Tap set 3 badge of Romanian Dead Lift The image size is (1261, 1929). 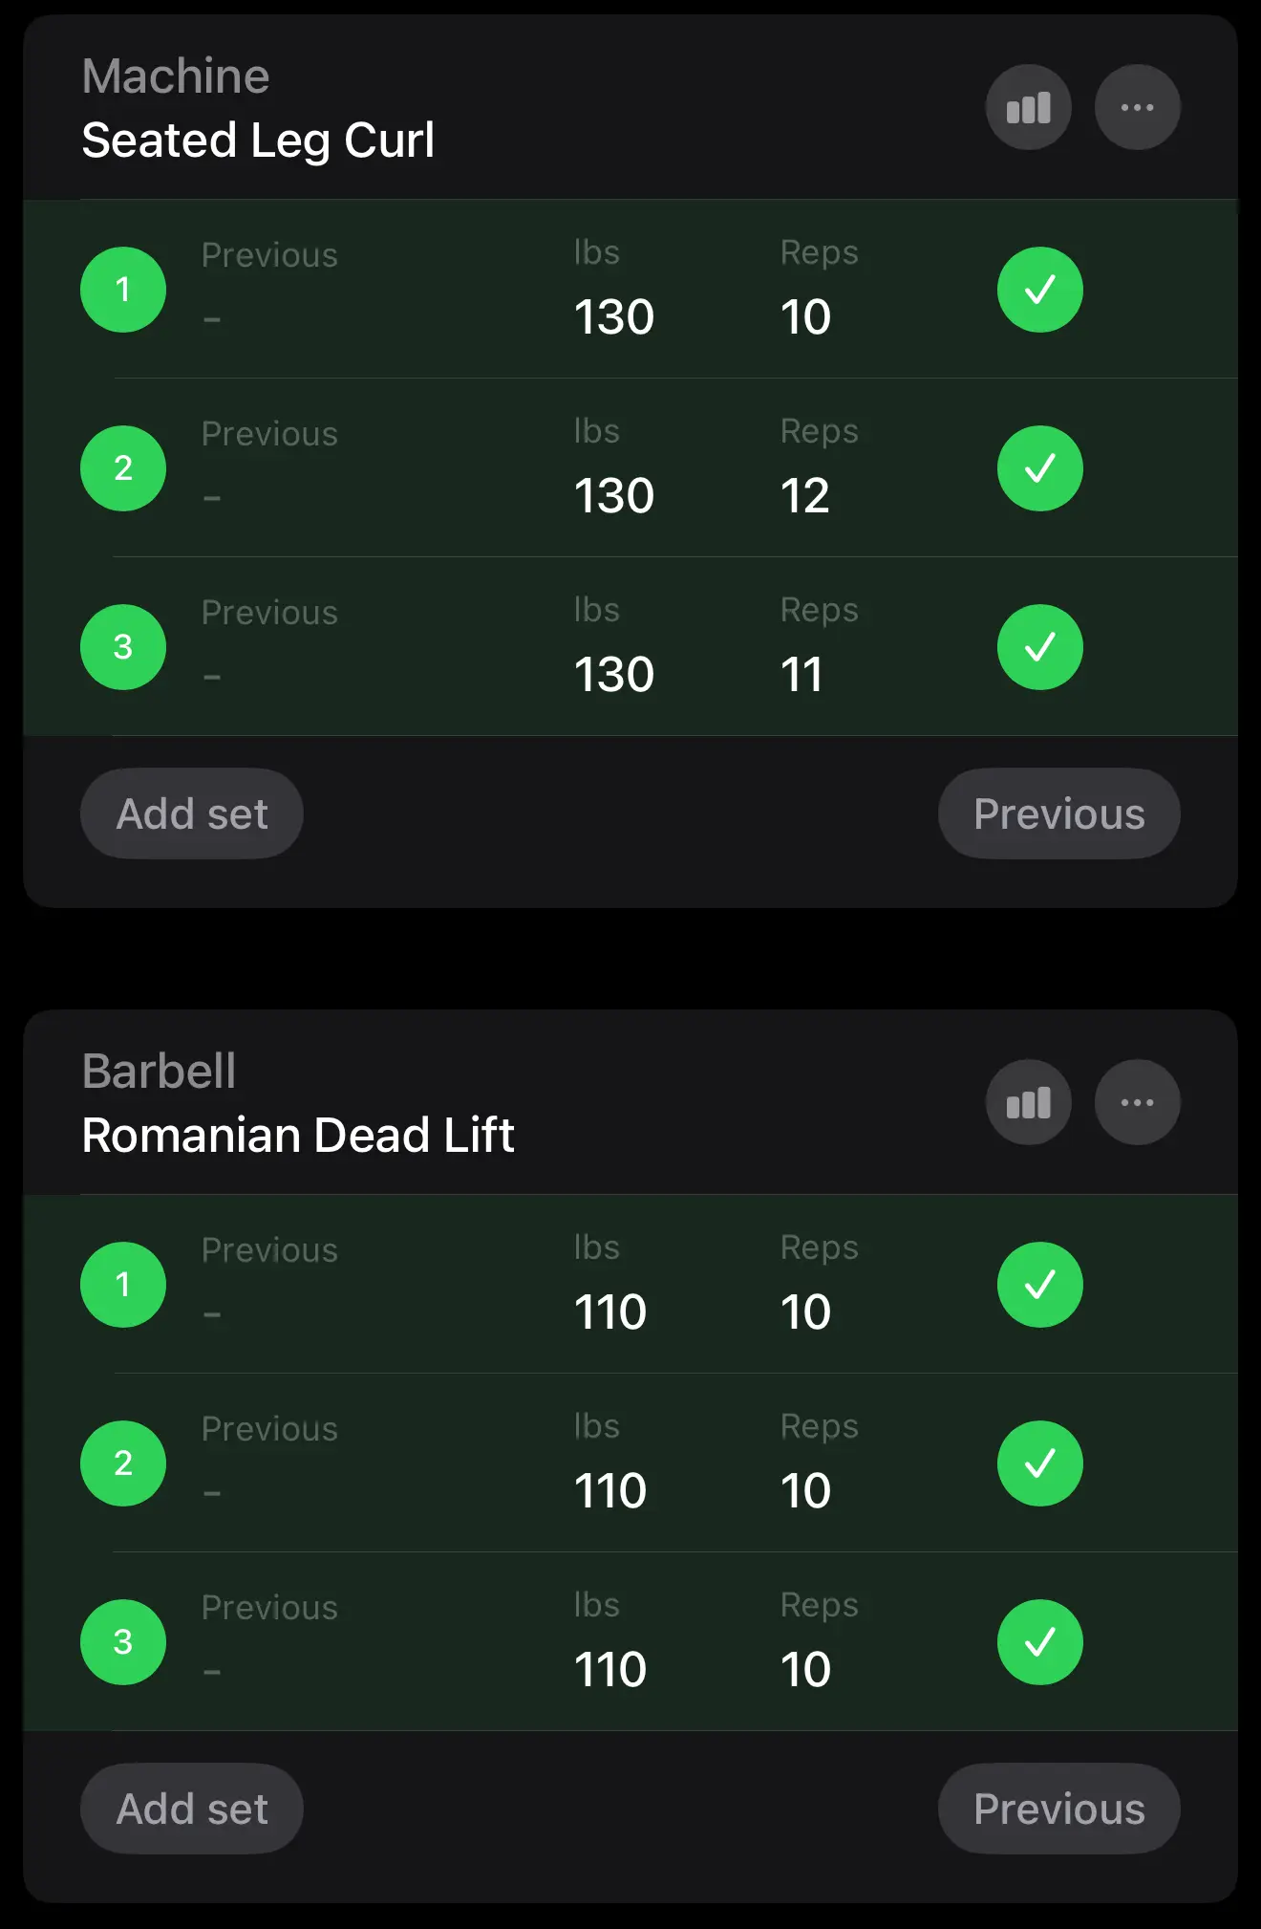point(123,1642)
